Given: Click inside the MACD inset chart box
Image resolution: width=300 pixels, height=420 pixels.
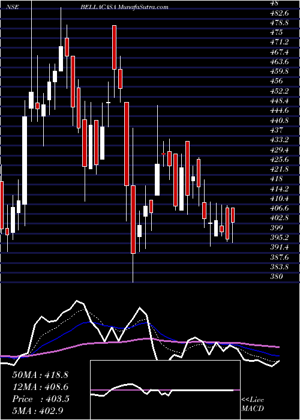Looking at the screenshot, I should coord(165,390).
